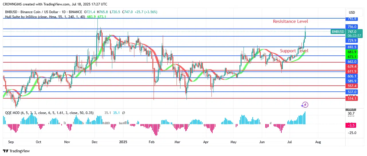Viewport: 367px width, 156px height.
Task: Select the Aug label on time axis
Action: click(318, 142)
